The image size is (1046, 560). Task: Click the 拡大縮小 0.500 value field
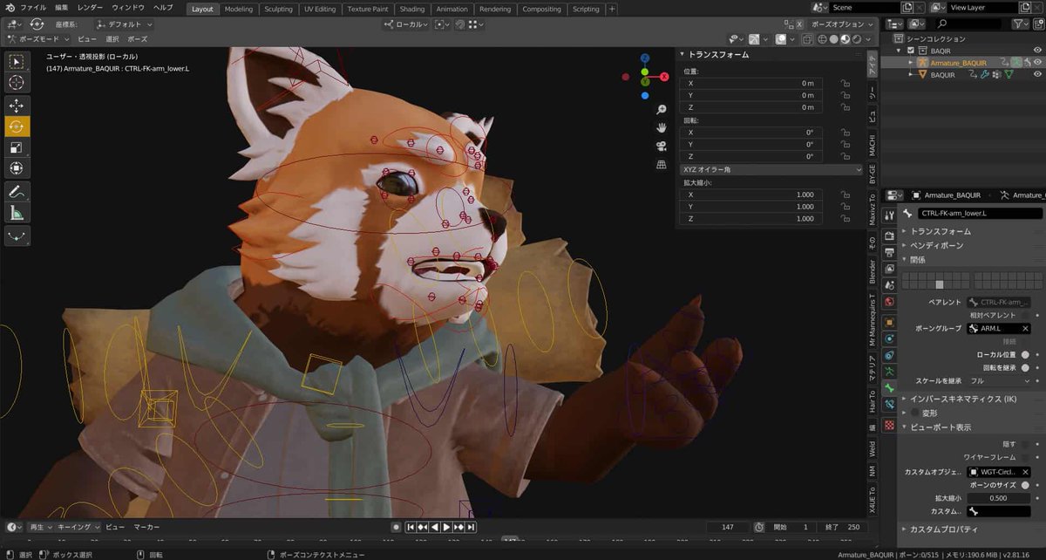click(x=1000, y=498)
